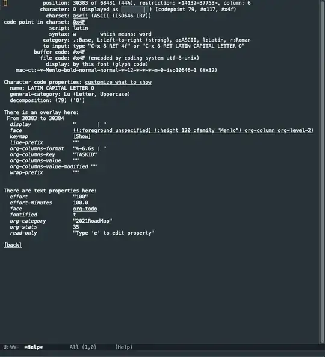The image size is (325, 357).
Task: Open the customize what to show link
Action: point(118,82)
